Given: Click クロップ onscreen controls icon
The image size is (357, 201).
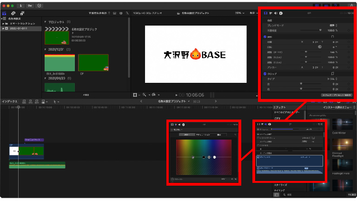Looking at the screenshot, I should click(332, 74).
